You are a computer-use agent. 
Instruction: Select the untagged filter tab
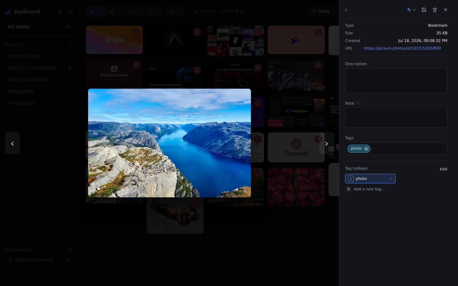[x=176, y=11]
